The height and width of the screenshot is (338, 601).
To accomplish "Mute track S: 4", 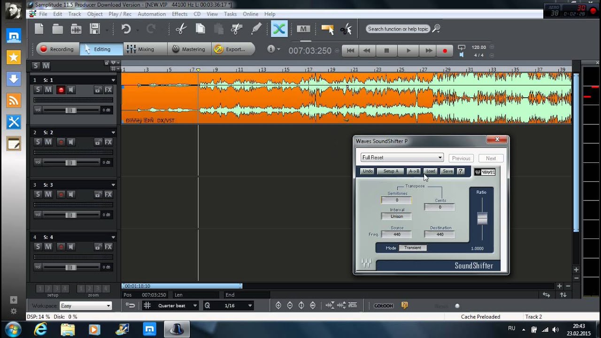I will point(48,246).
